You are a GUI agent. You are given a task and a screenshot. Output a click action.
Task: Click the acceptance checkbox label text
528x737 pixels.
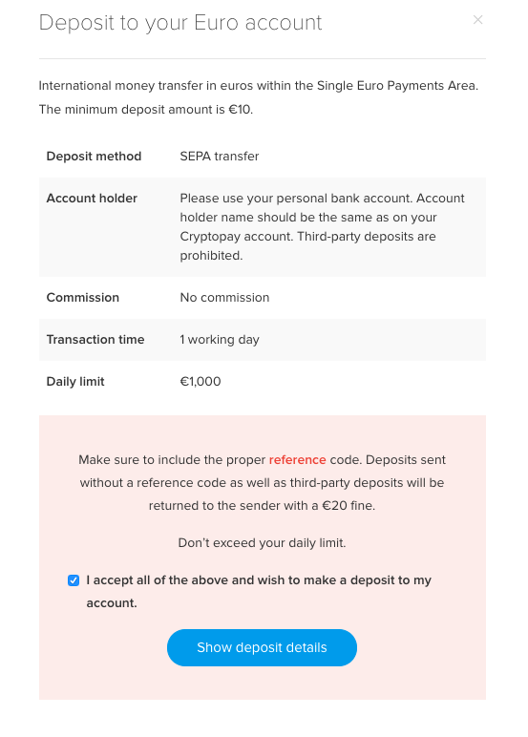(x=259, y=591)
